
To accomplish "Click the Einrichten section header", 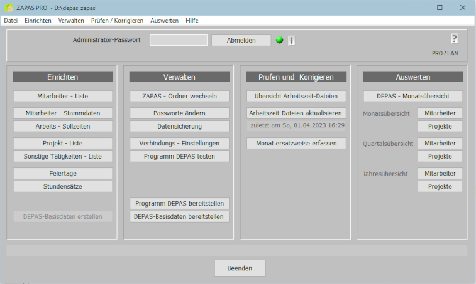I will 63,77.
